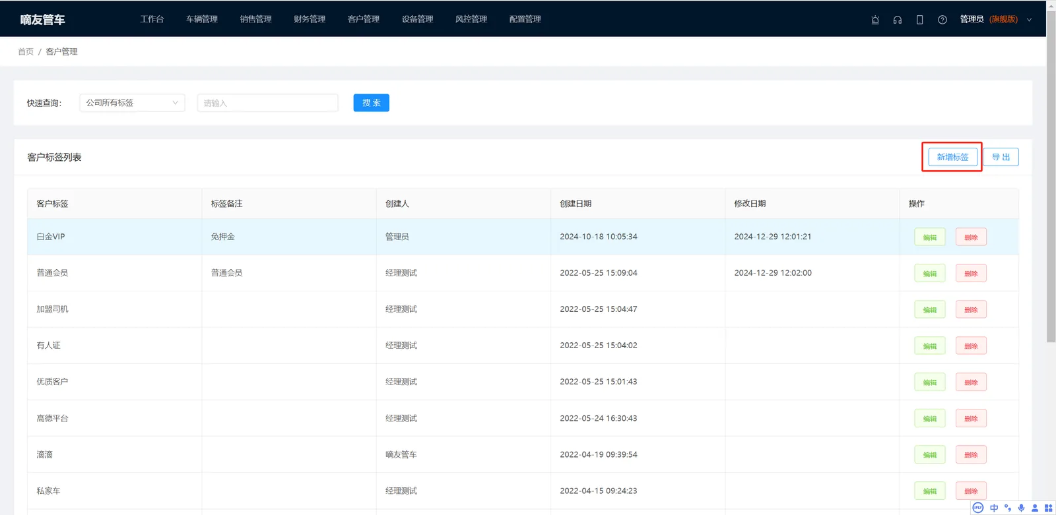Edit the 有人证 tag

(x=930, y=346)
